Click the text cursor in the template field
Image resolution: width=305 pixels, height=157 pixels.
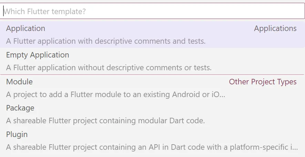(4, 11)
